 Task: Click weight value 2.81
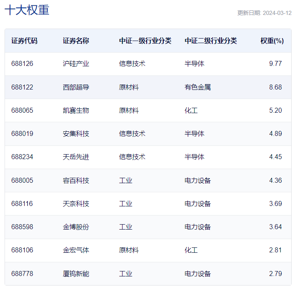pyautogui.click(x=275, y=250)
